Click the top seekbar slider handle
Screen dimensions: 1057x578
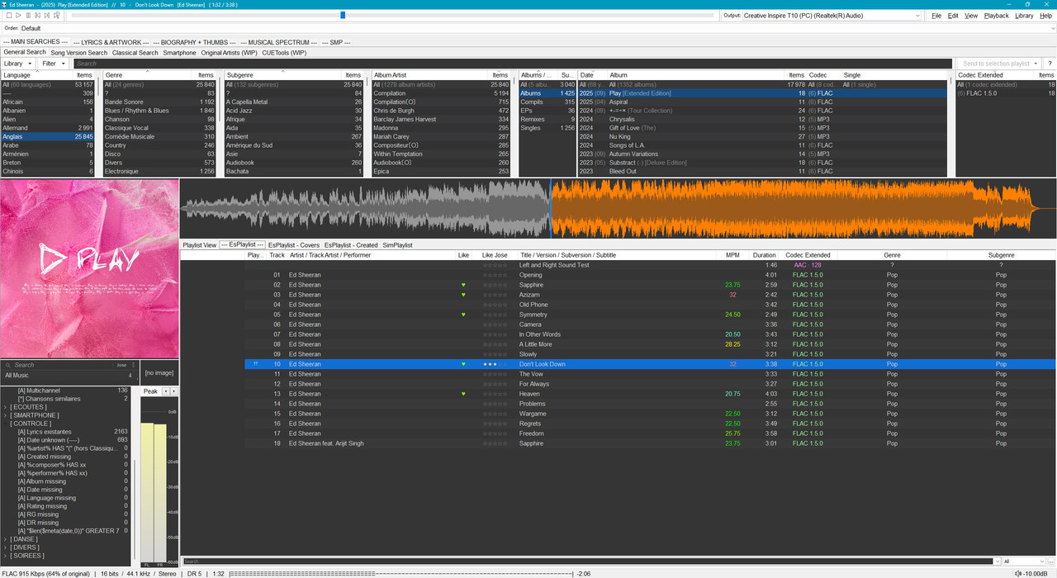coord(344,16)
